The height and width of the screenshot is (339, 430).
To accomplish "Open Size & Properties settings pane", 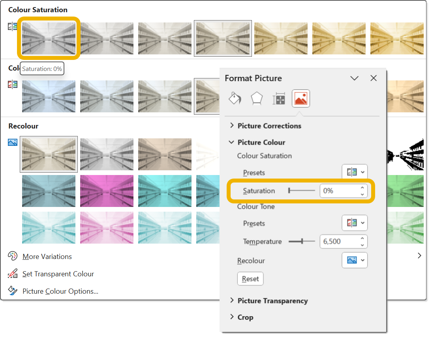I will coord(279,99).
